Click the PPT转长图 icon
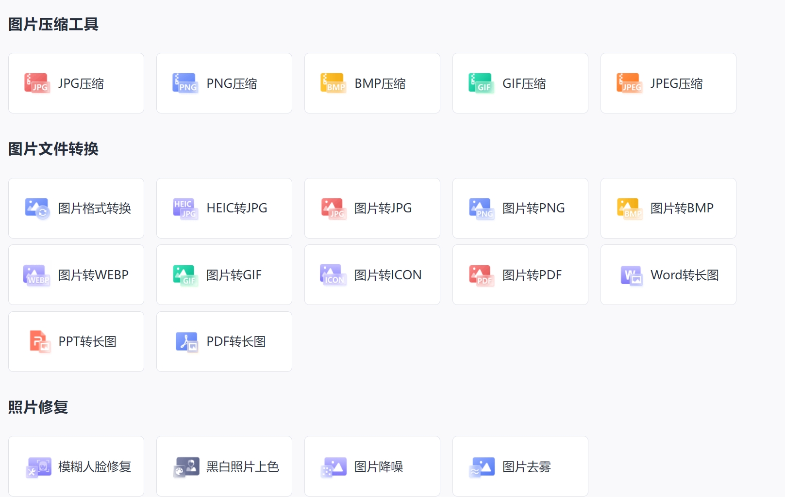 tap(40, 341)
